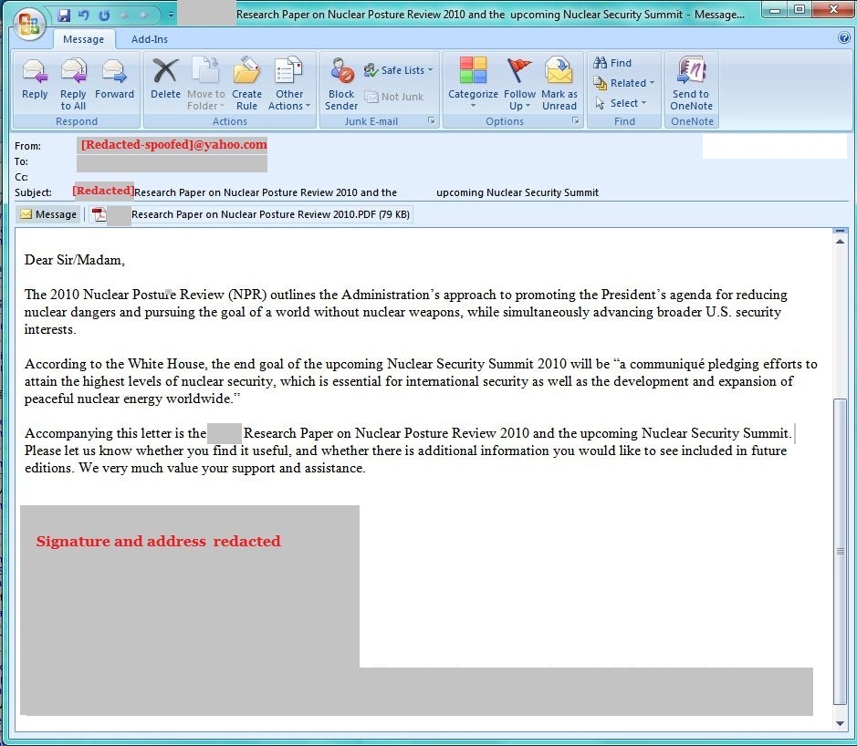The width and height of the screenshot is (857, 746).
Task: Mark as Unread
Action: tap(559, 83)
